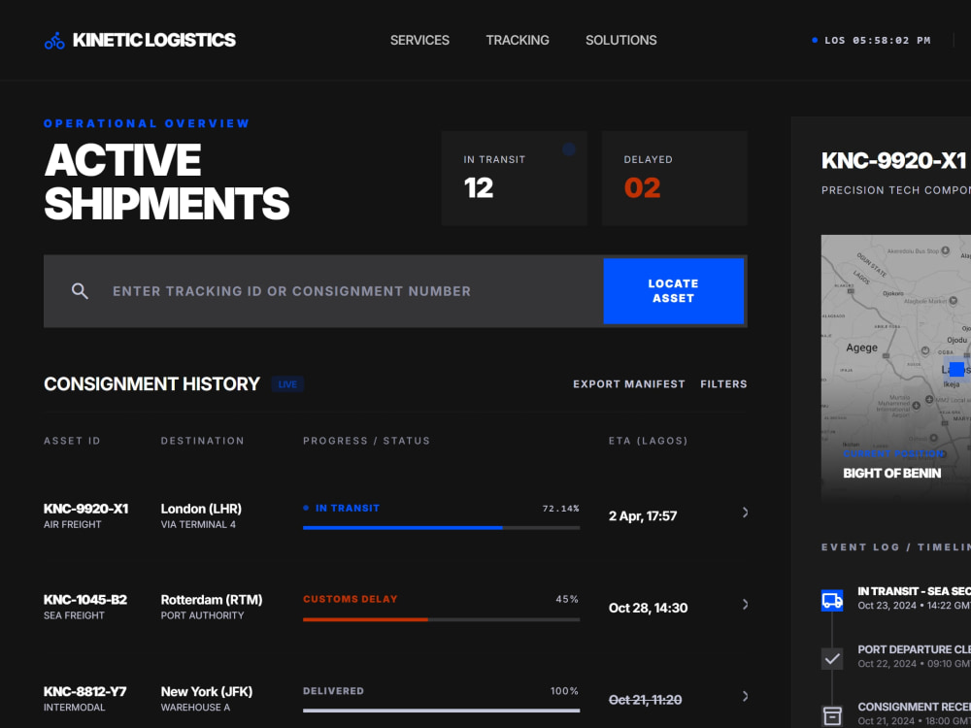Viewport: 971px width, 728px height.
Task: Click the VIA TERMINAL 4 subtext
Action: (198, 525)
